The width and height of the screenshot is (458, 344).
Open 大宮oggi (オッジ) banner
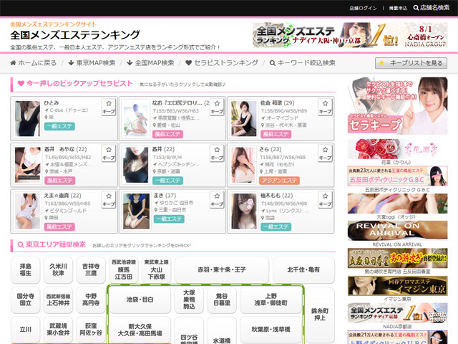pos(397,204)
